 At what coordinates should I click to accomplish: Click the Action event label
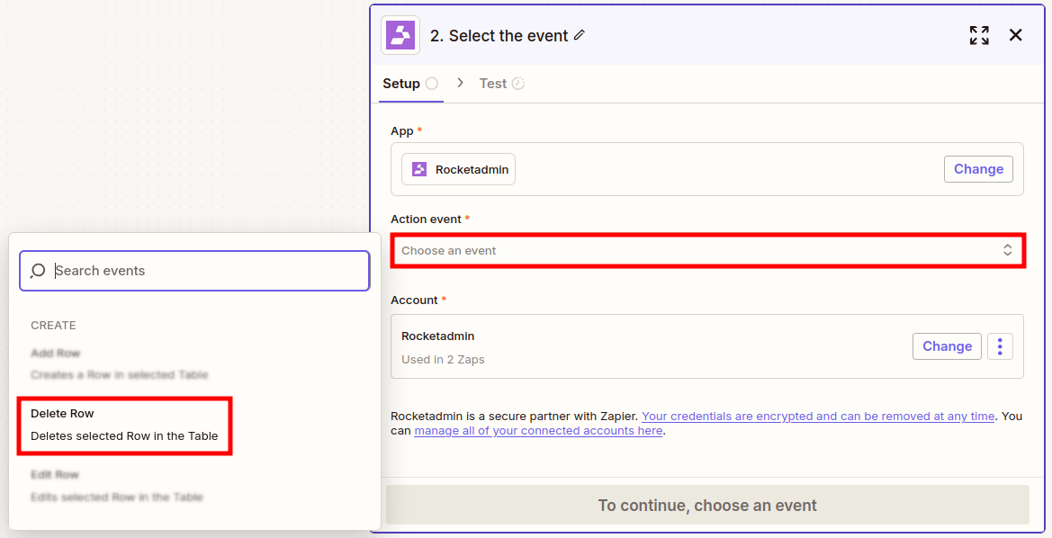426,220
